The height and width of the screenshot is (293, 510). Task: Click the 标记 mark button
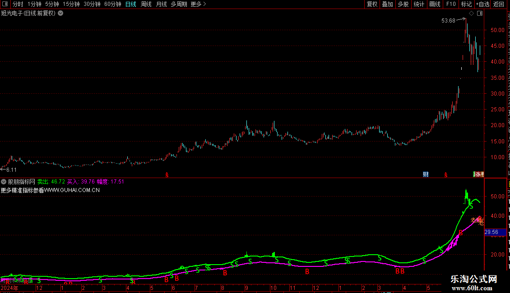tap(466, 4)
